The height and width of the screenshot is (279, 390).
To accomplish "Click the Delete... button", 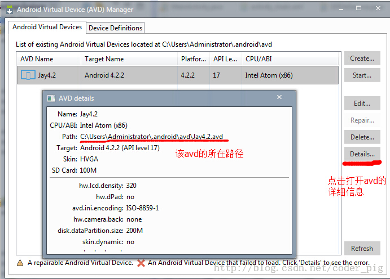I will (362, 137).
